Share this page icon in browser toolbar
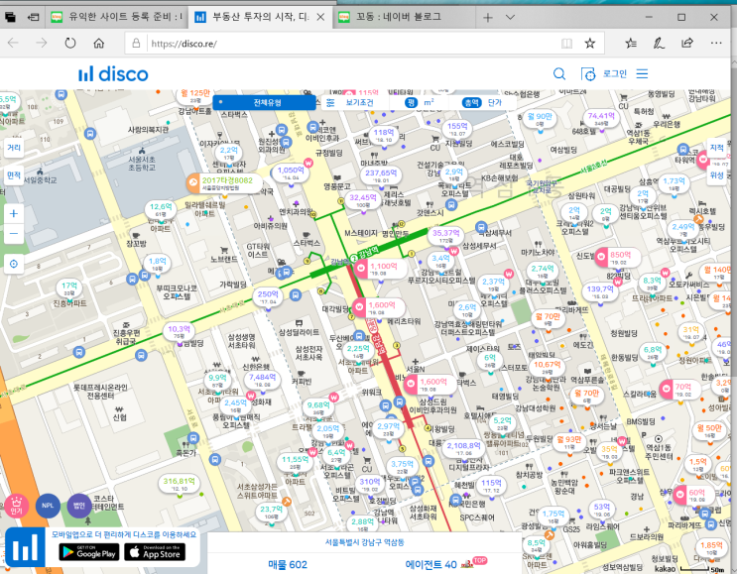737x574 pixels. coord(687,43)
